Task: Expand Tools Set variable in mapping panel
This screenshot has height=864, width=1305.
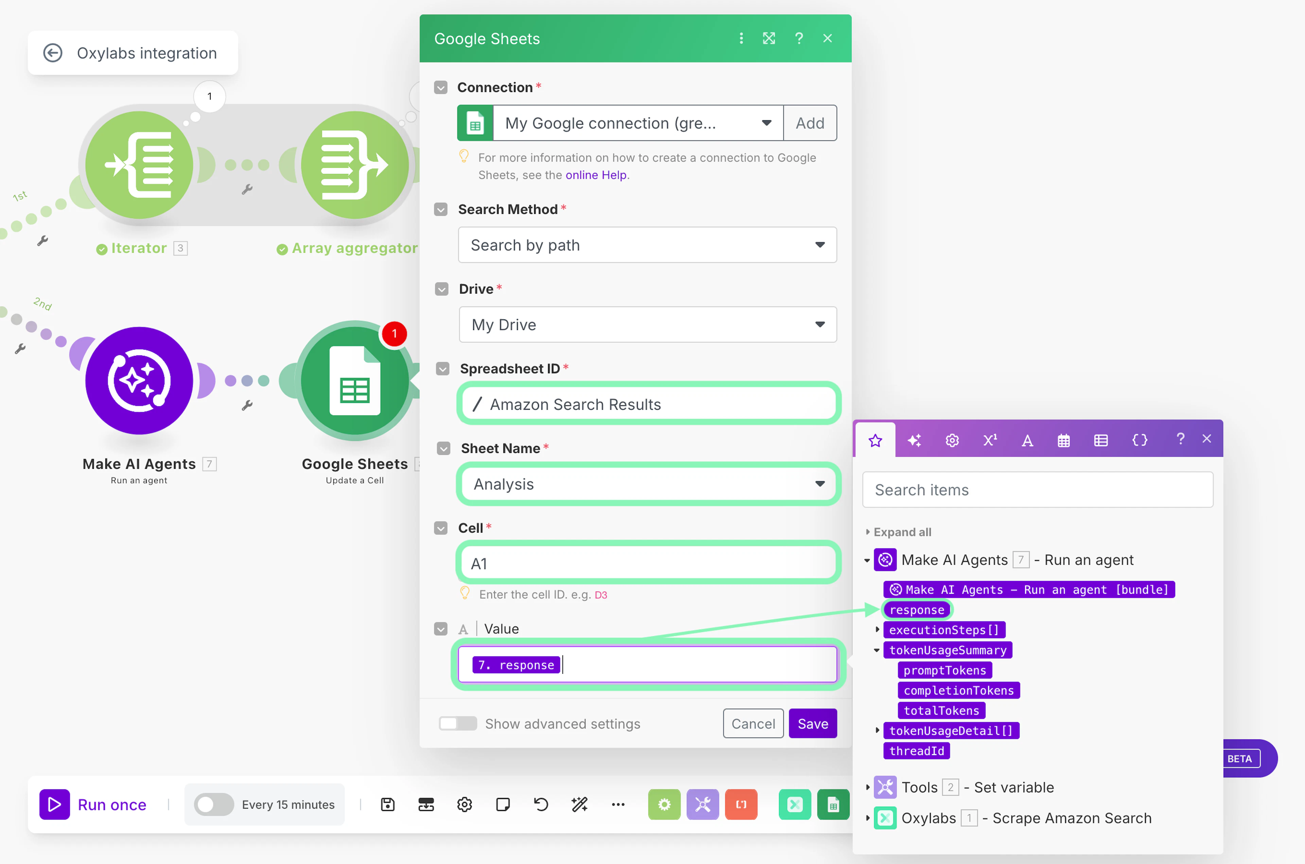Action: tap(868, 788)
